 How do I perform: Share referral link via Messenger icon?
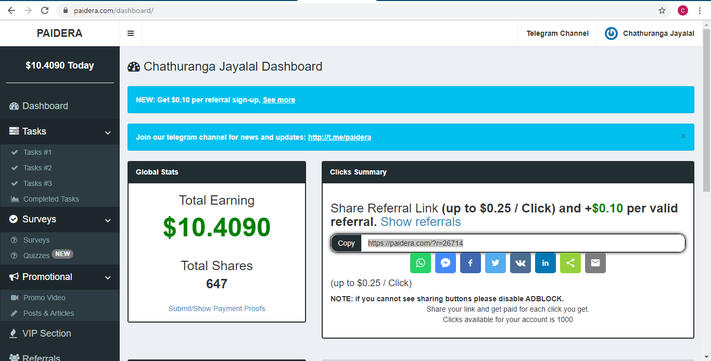coord(446,263)
